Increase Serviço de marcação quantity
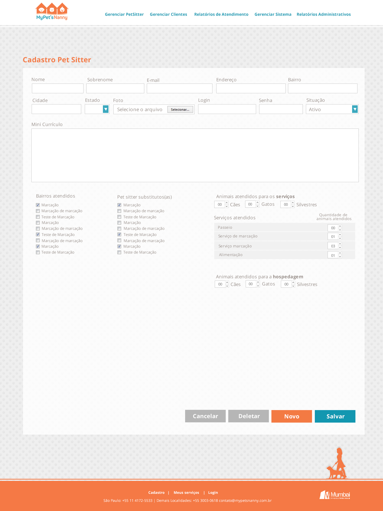This screenshot has width=383, height=511. [340, 235]
